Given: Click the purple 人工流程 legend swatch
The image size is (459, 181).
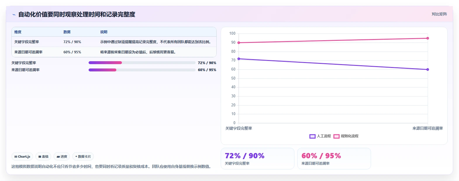Looking at the screenshot, I should click(x=313, y=136).
